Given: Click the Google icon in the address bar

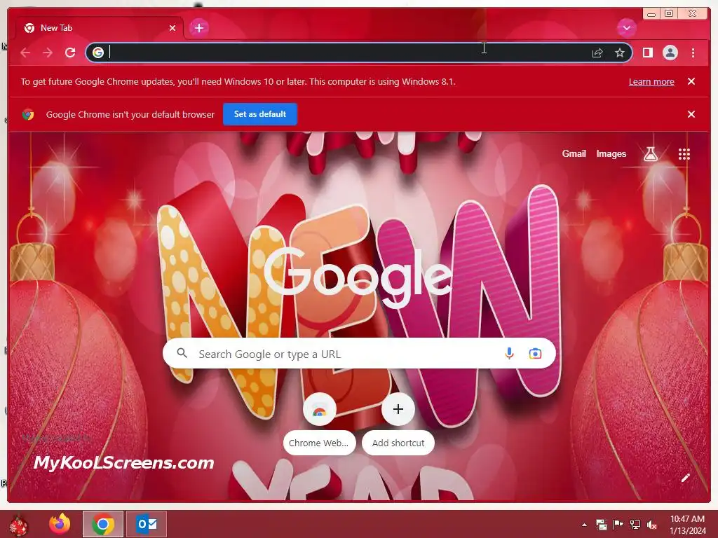Looking at the screenshot, I should click(97, 53).
